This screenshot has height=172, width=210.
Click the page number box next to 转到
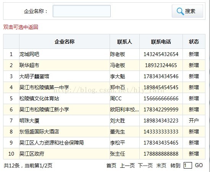(x=188, y=166)
